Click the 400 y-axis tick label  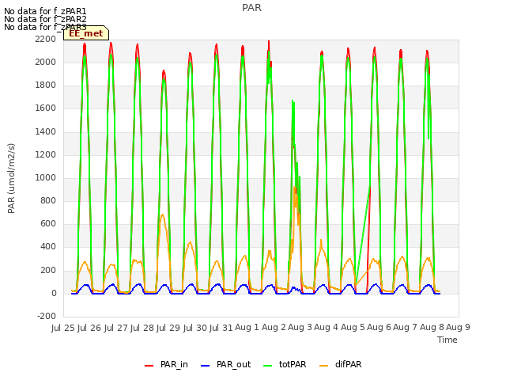pyautogui.click(x=48, y=247)
